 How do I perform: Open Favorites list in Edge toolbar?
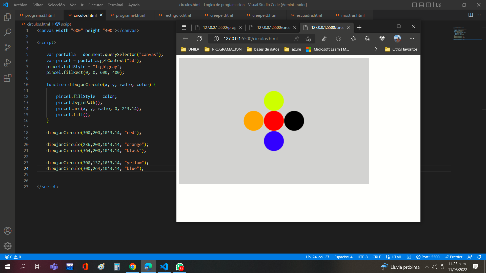pos(354,39)
